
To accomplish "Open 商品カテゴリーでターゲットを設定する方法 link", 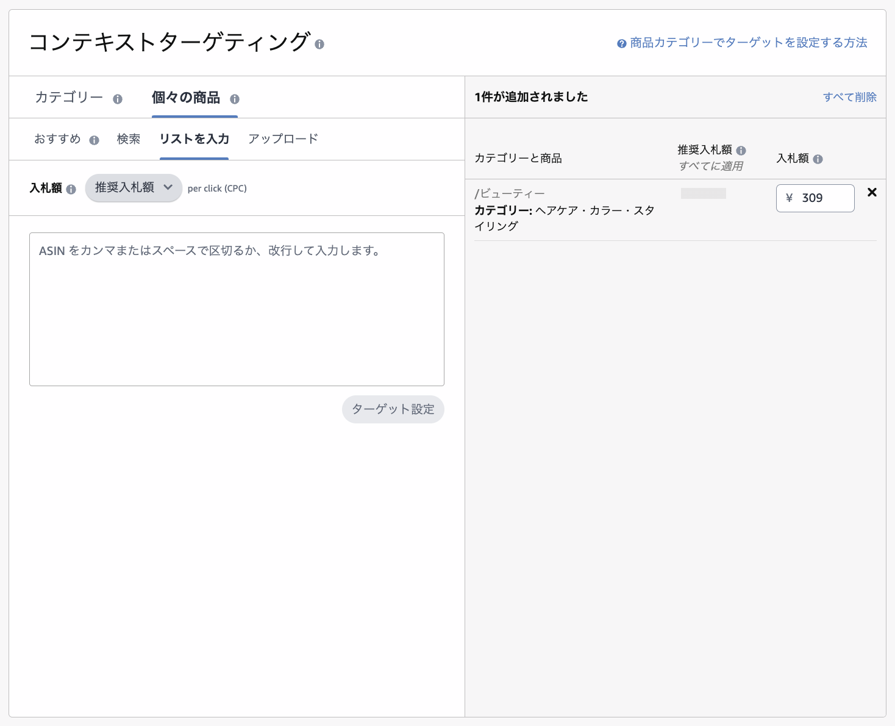I will click(x=749, y=43).
